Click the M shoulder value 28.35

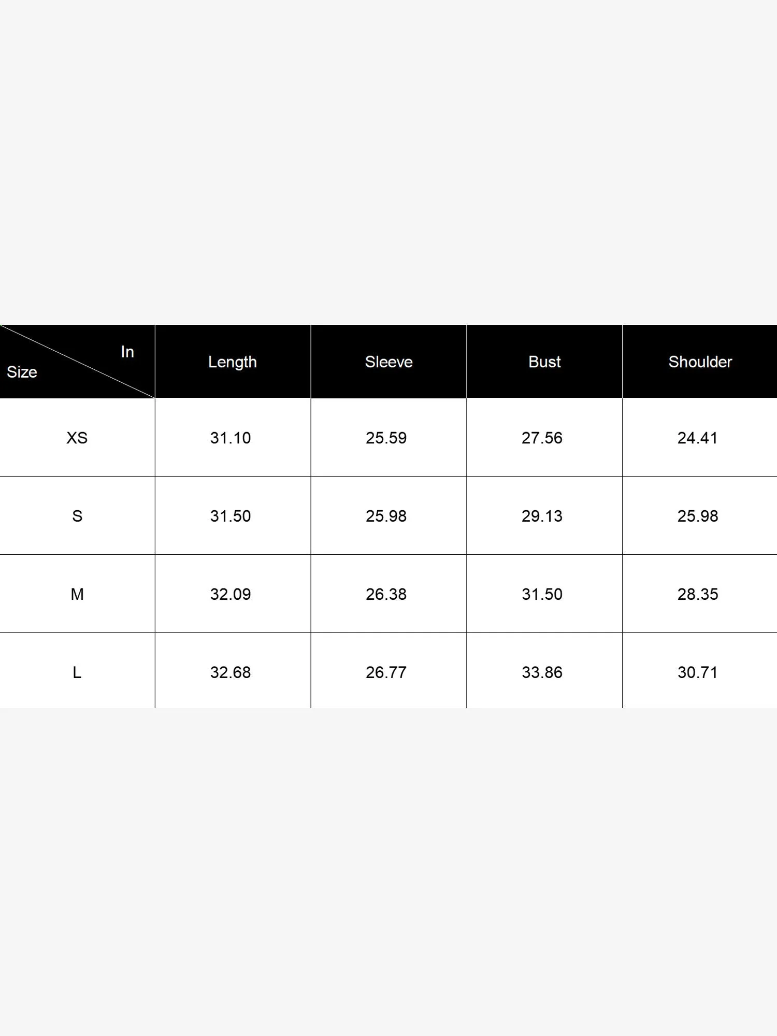[698, 594]
